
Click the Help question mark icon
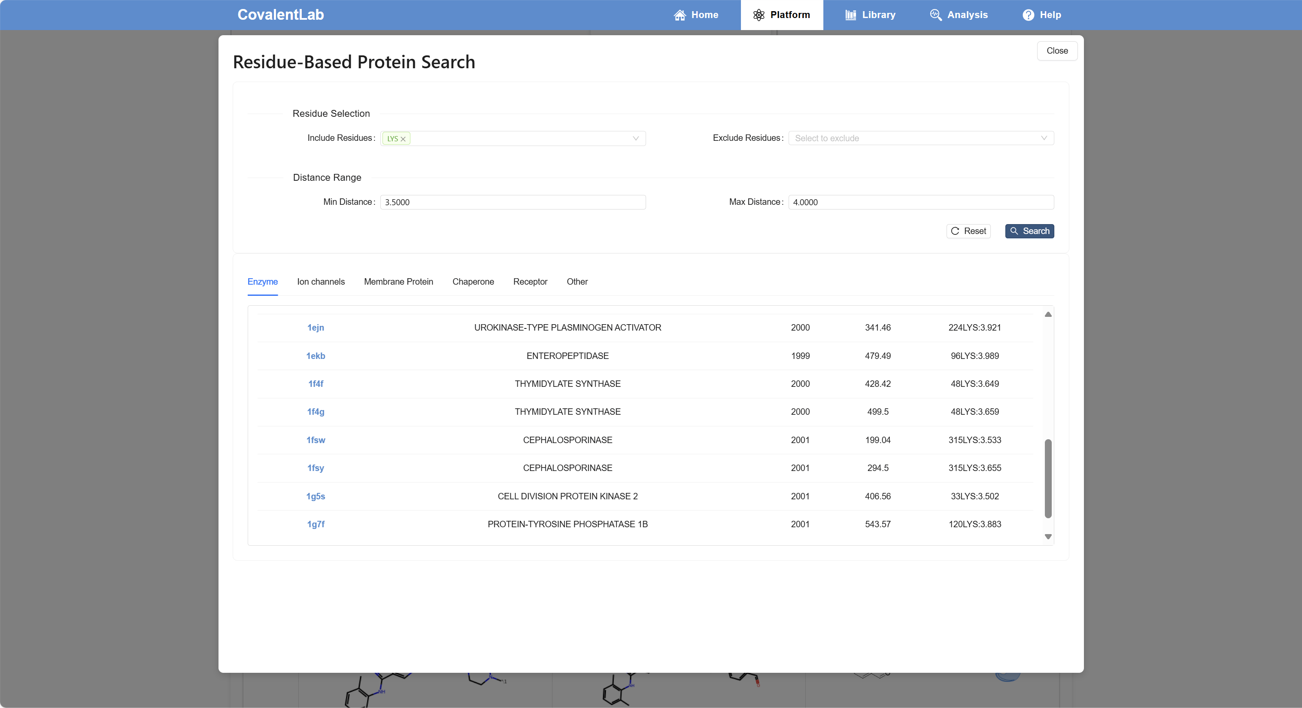point(1028,15)
